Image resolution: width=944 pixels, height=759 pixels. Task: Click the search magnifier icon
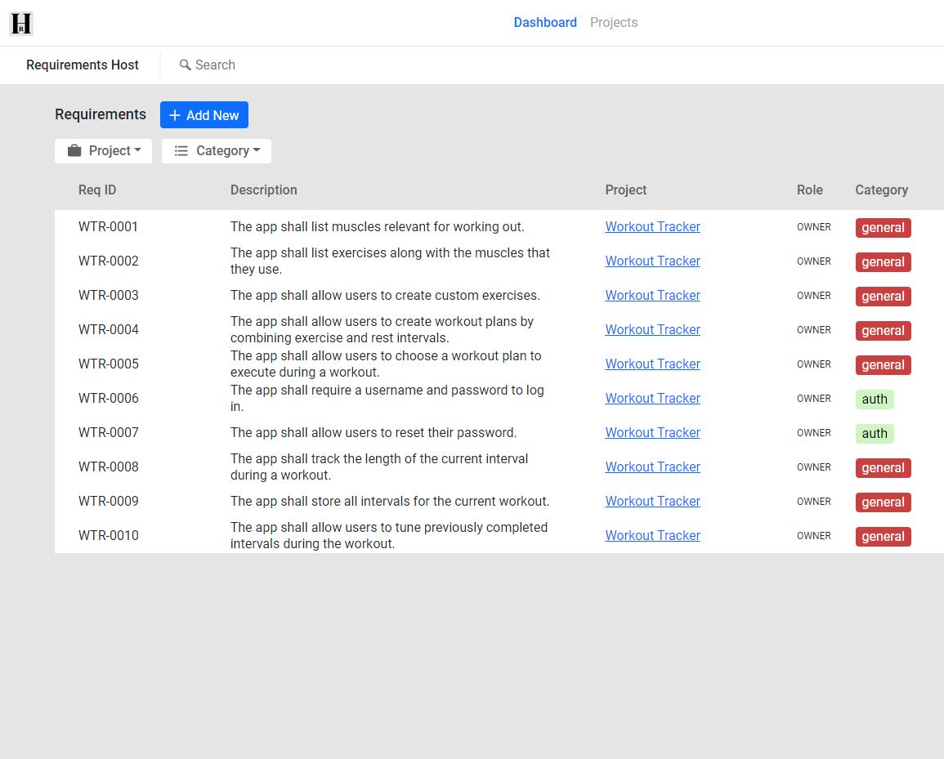[x=185, y=65]
